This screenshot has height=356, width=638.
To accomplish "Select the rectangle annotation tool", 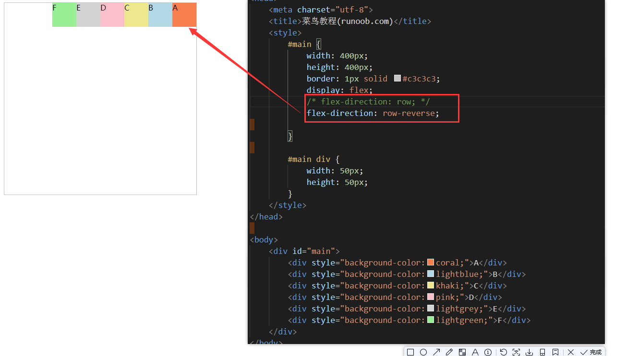I will tap(410, 352).
